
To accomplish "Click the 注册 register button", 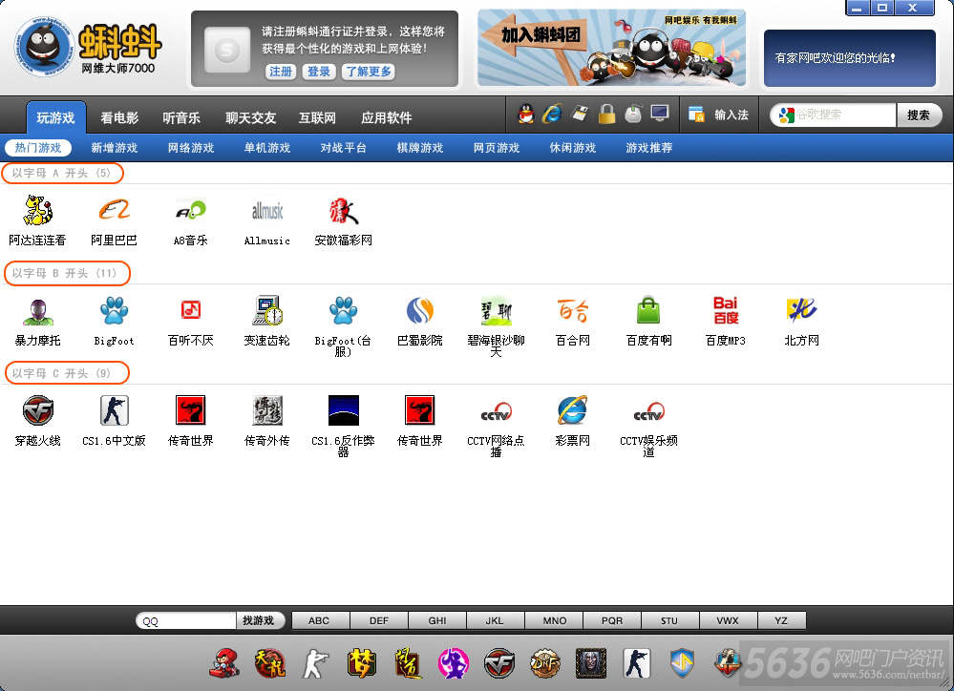I will [281, 72].
